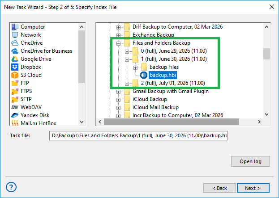The image size is (279, 198).
Task: Pick the OneDrive for Business icon
Action: [15, 51]
